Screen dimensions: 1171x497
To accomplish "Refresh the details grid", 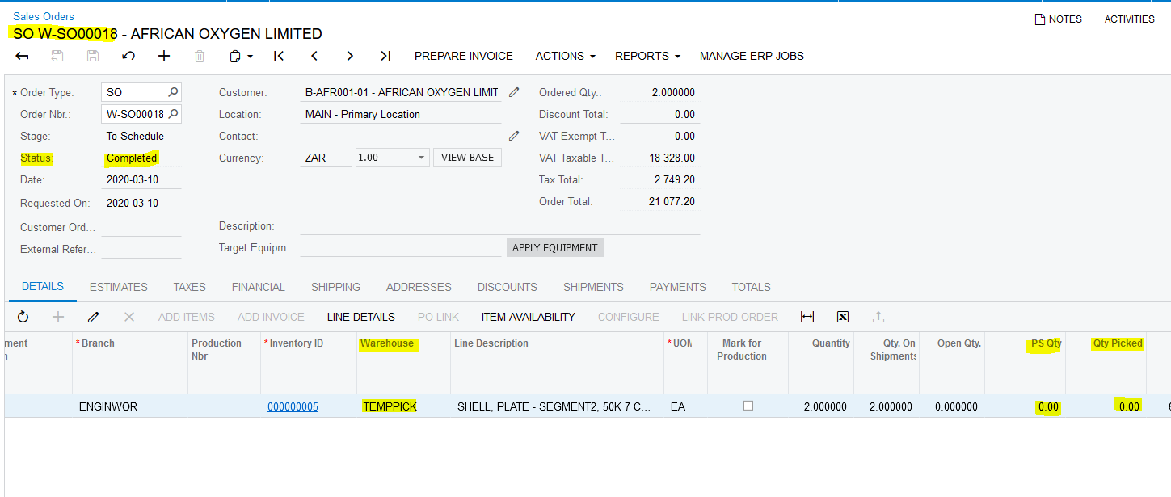I will [23, 317].
